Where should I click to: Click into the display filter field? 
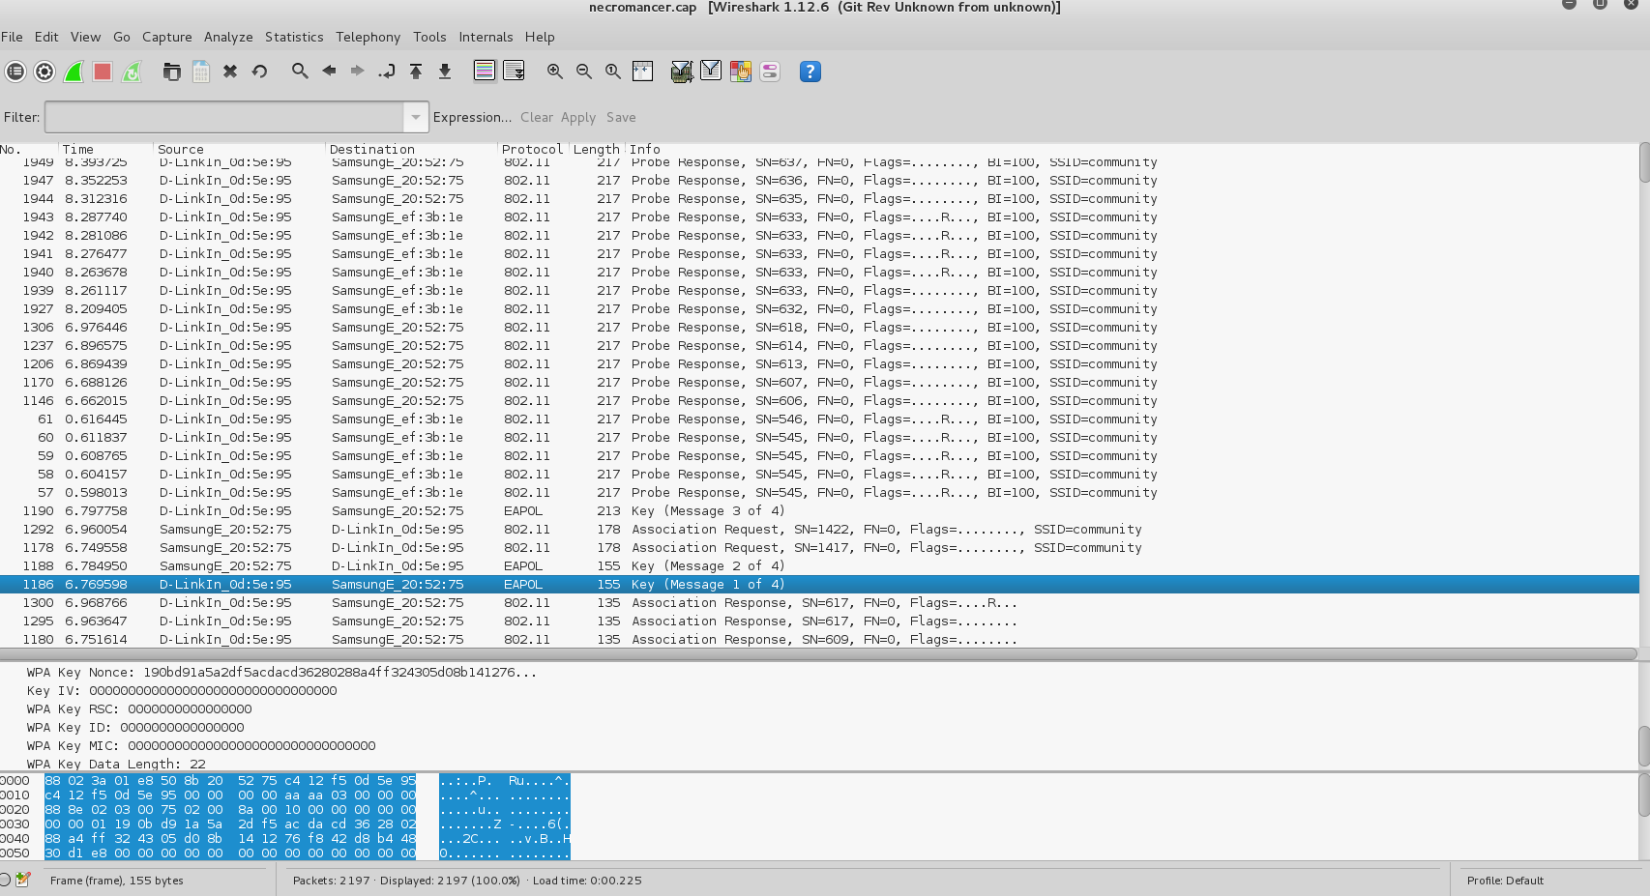[224, 117]
